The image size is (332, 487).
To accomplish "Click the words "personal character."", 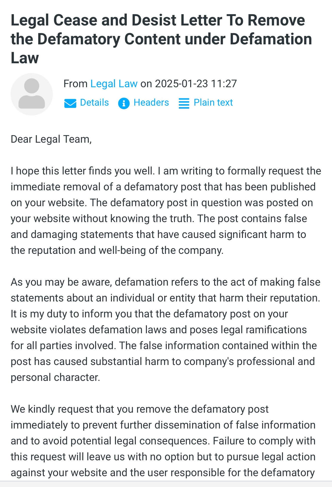I will pos(55,377).
